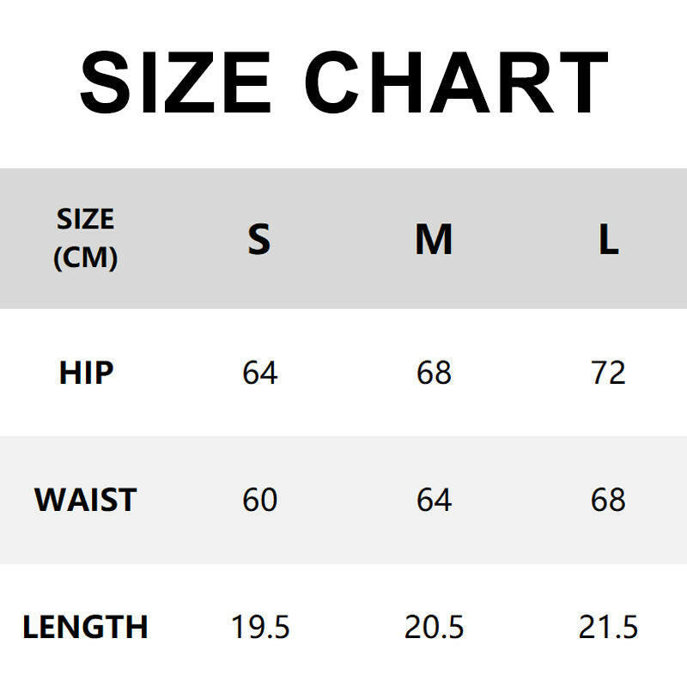Click the LENGTH row label

pyautogui.click(x=85, y=628)
